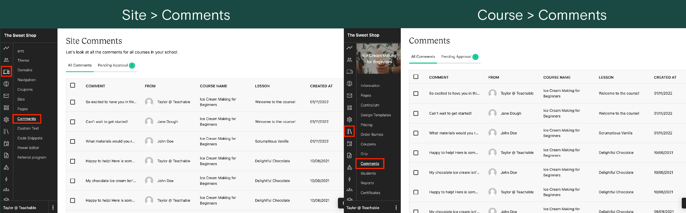The width and height of the screenshot is (686, 213).
Task: Open the dashboard trend icon in Course Comments sidebar
Action: [349, 48]
